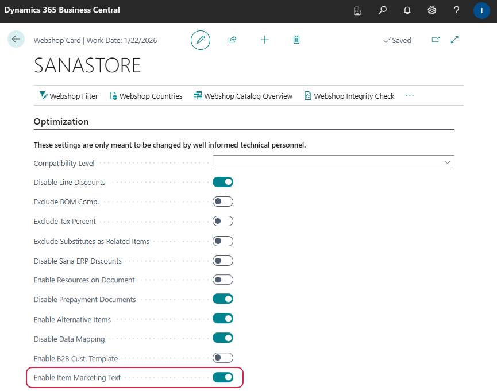The image size is (497, 391).
Task: Click the Enable Alternative Items label
Action: tap(72, 320)
